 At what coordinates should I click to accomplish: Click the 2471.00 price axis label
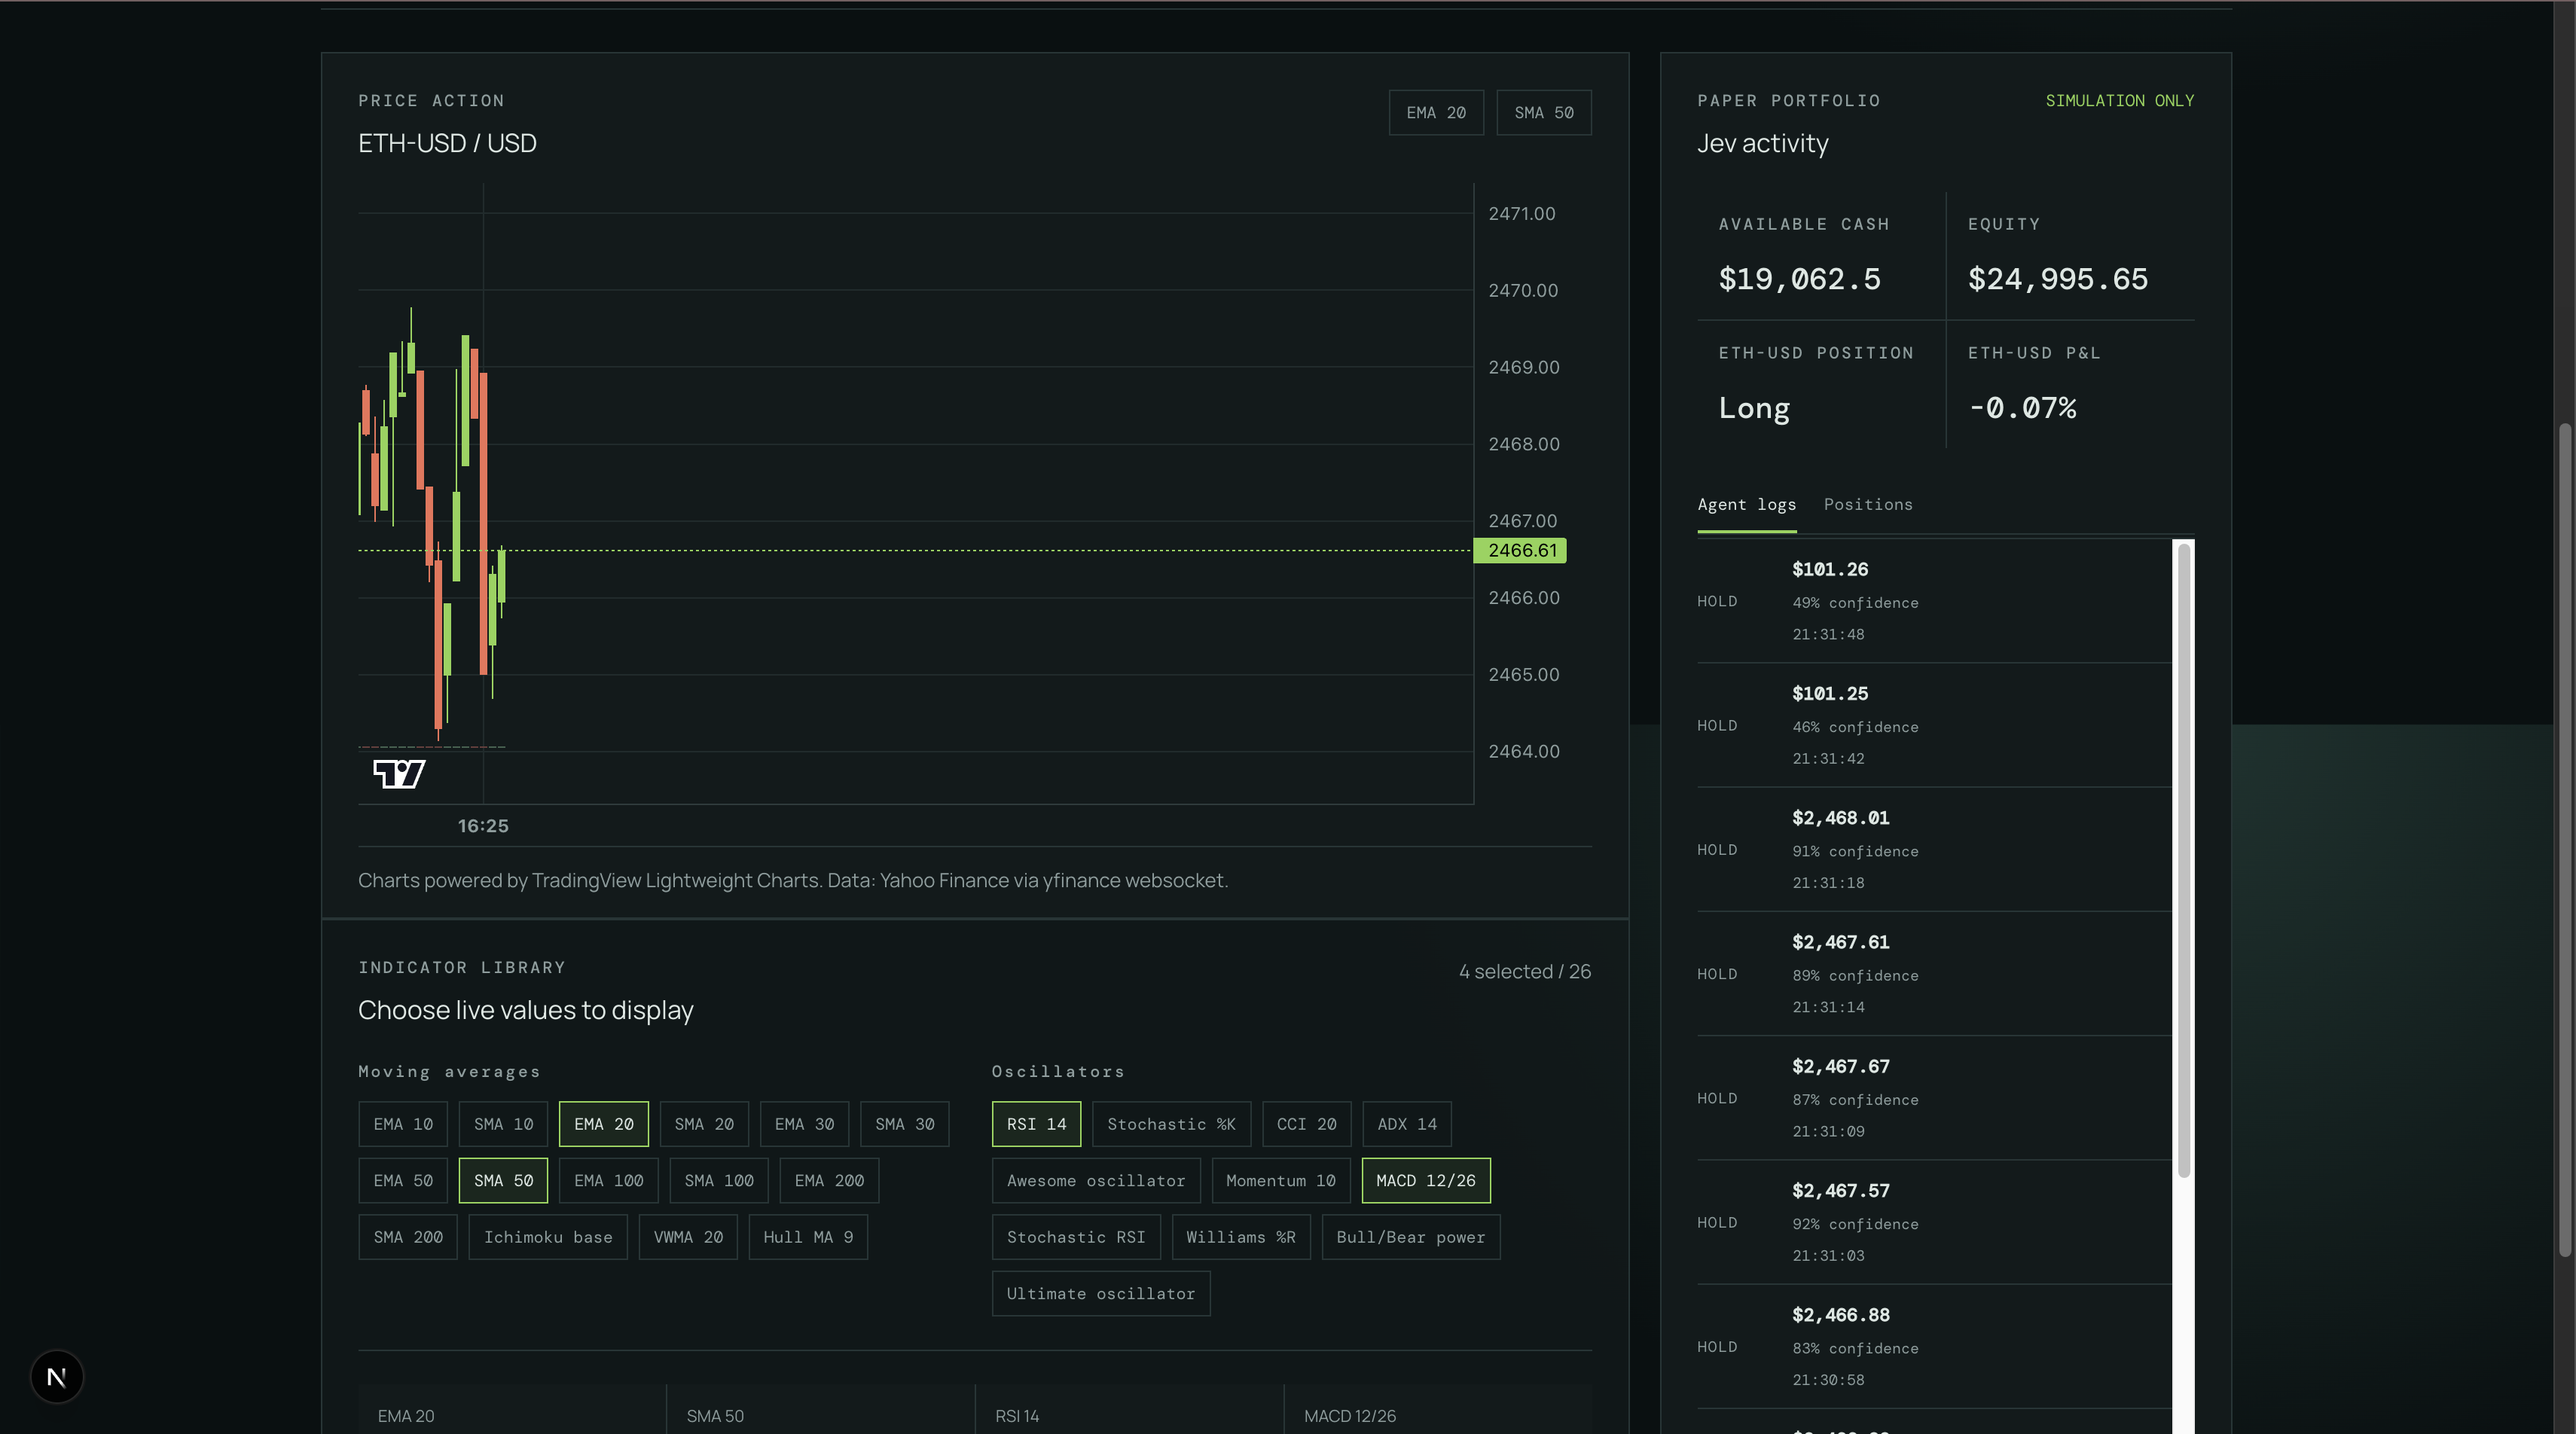point(1521,214)
